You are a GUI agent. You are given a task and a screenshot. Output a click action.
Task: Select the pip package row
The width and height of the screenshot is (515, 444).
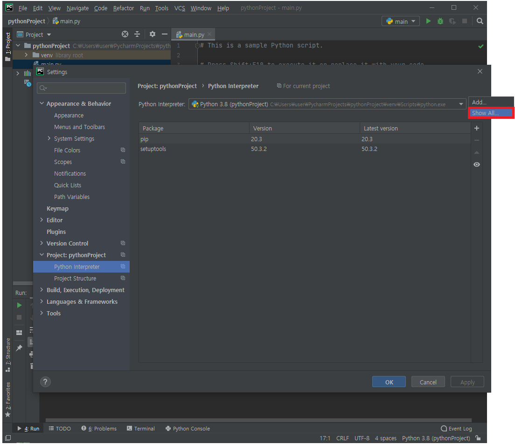coord(305,139)
